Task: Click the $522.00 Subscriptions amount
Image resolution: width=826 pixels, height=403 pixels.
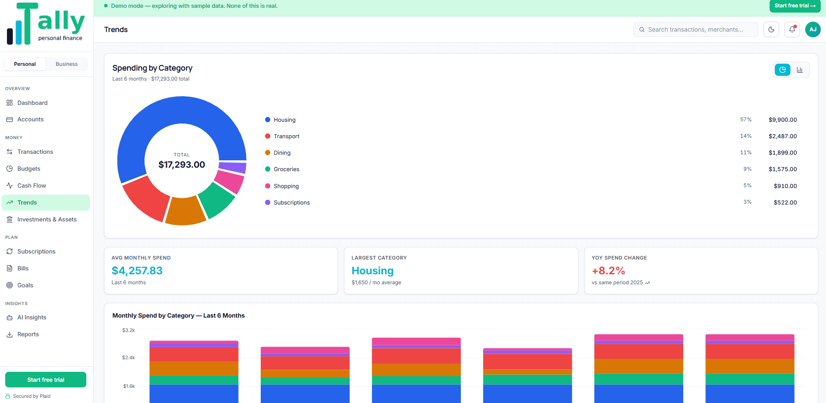Action: pos(785,202)
